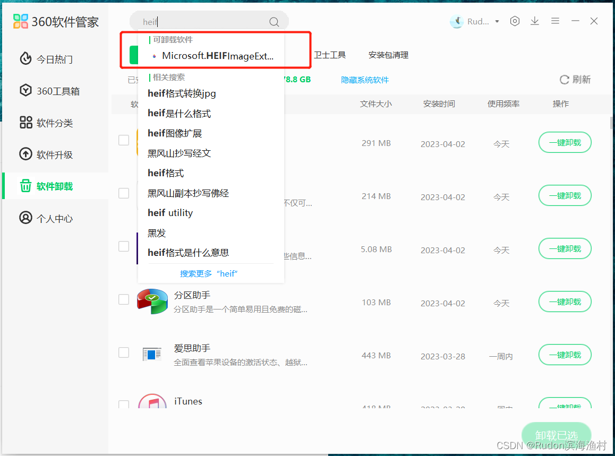Click the up-arrow icon beside 软件升级
Viewport: 615px width, 456px height.
[x=25, y=154]
